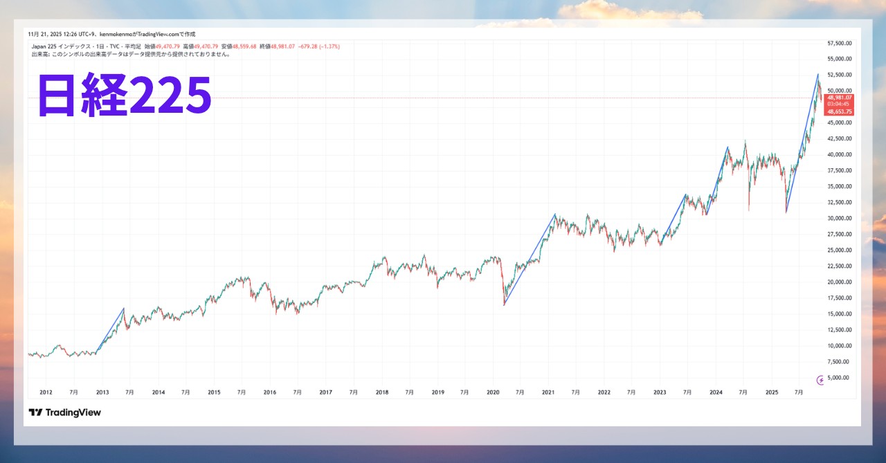Viewport: 886px width, 463px height.
Task: Click the 出来高 volume data notice
Action: 131,53
